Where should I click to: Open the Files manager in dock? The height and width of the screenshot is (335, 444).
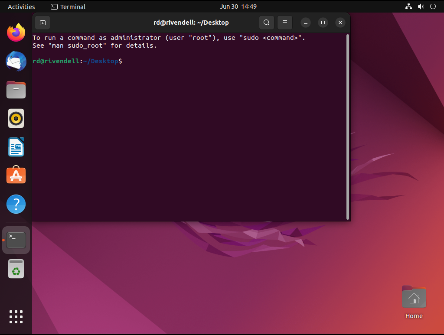[16, 90]
